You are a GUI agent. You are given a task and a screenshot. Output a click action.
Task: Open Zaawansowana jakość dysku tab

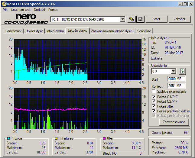112,31
